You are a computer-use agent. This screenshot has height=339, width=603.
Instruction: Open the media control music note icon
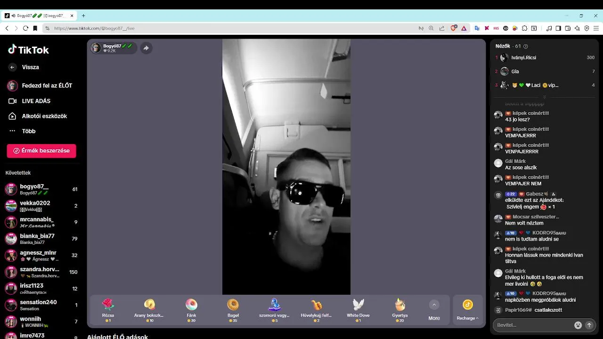pos(549,28)
